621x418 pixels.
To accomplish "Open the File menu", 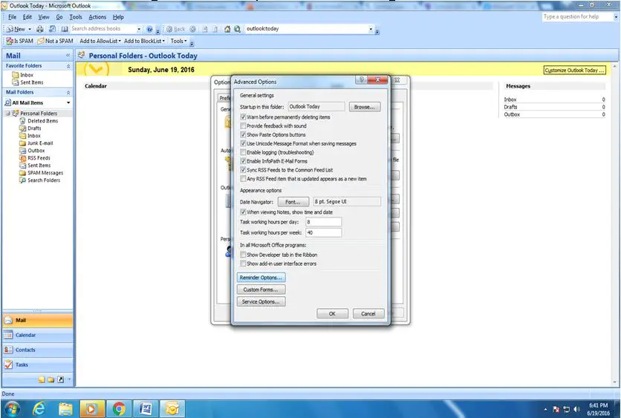I will (x=13, y=17).
